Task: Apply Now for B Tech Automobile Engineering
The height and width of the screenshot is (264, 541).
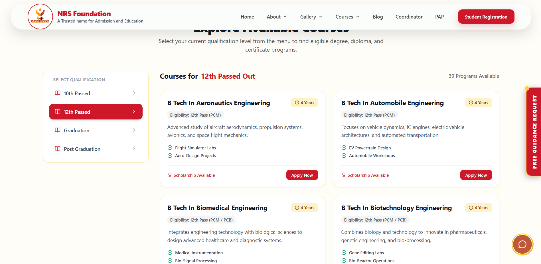Action: point(476,175)
